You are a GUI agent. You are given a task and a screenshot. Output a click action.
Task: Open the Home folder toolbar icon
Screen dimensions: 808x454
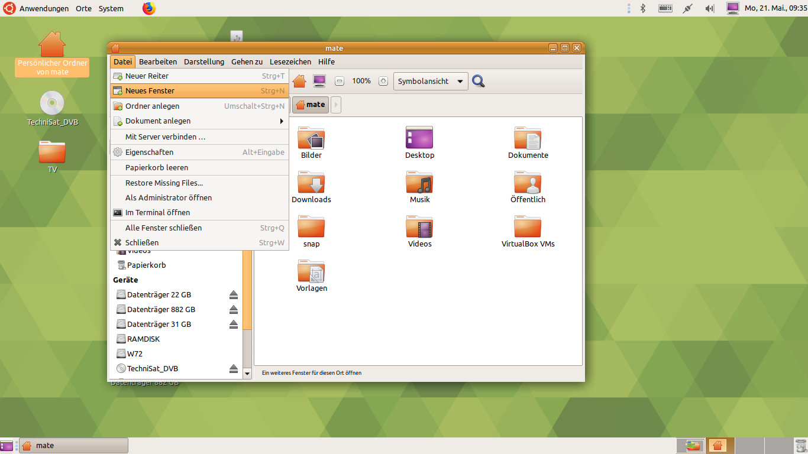point(299,81)
